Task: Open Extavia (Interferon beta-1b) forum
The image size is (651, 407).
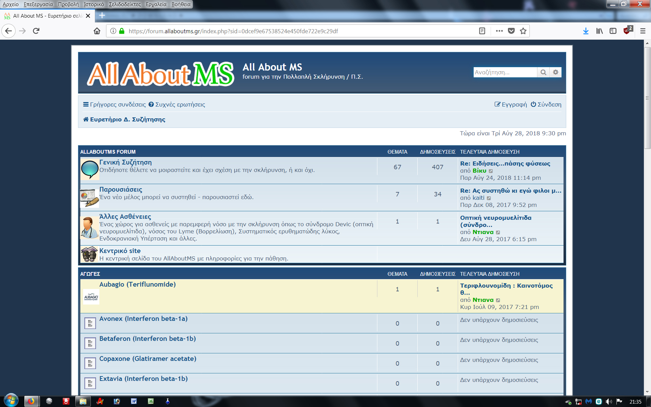Action: tap(143, 379)
